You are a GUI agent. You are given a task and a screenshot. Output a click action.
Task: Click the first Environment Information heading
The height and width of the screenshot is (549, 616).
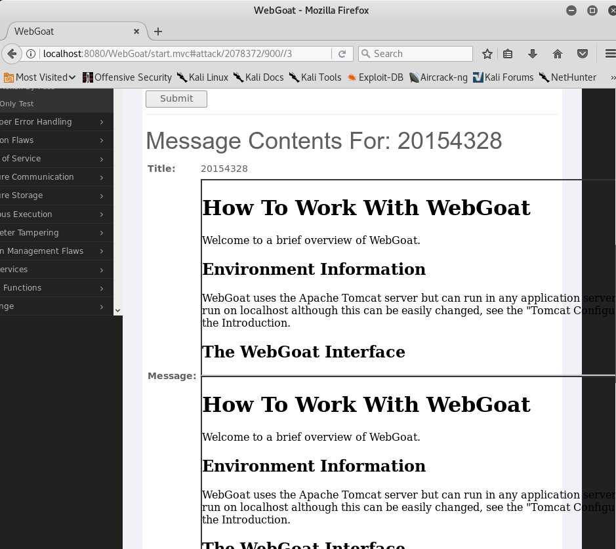click(314, 270)
